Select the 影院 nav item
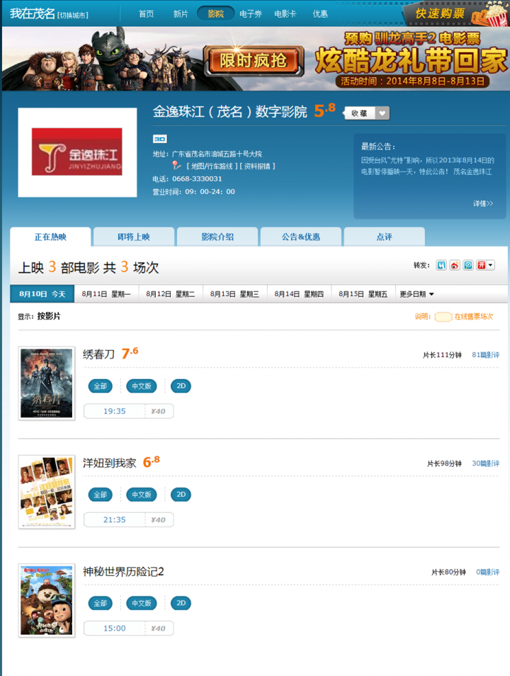510x676 pixels. 215,13
